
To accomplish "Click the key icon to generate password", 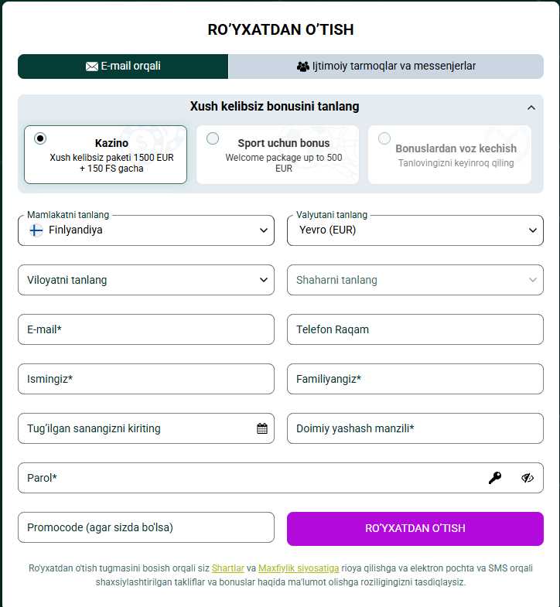I will tap(495, 478).
